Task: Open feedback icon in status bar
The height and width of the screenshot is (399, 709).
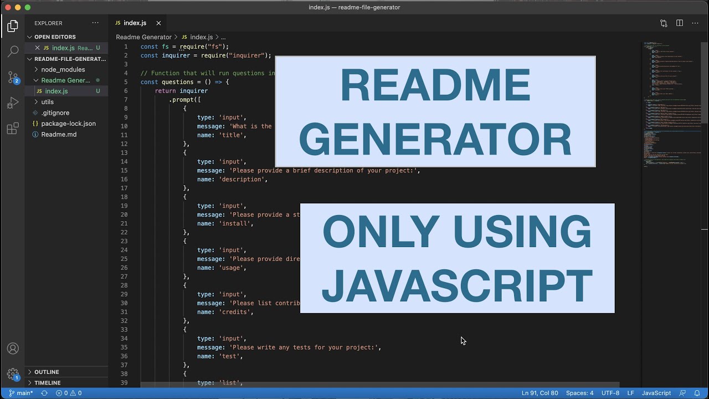Action: (x=682, y=393)
